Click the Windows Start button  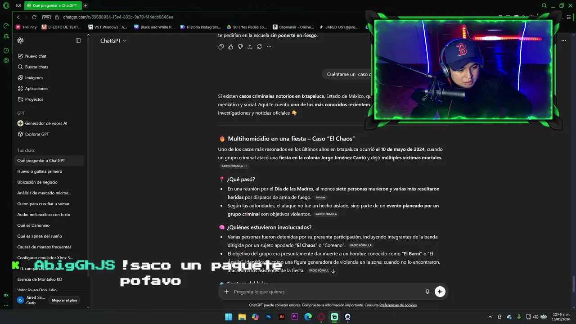(x=229, y=317)
